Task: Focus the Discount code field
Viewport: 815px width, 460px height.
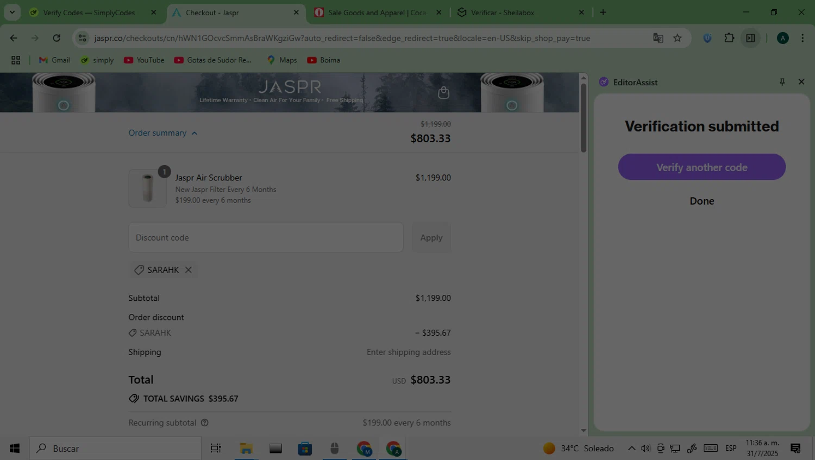Action: tap(266, 237)
